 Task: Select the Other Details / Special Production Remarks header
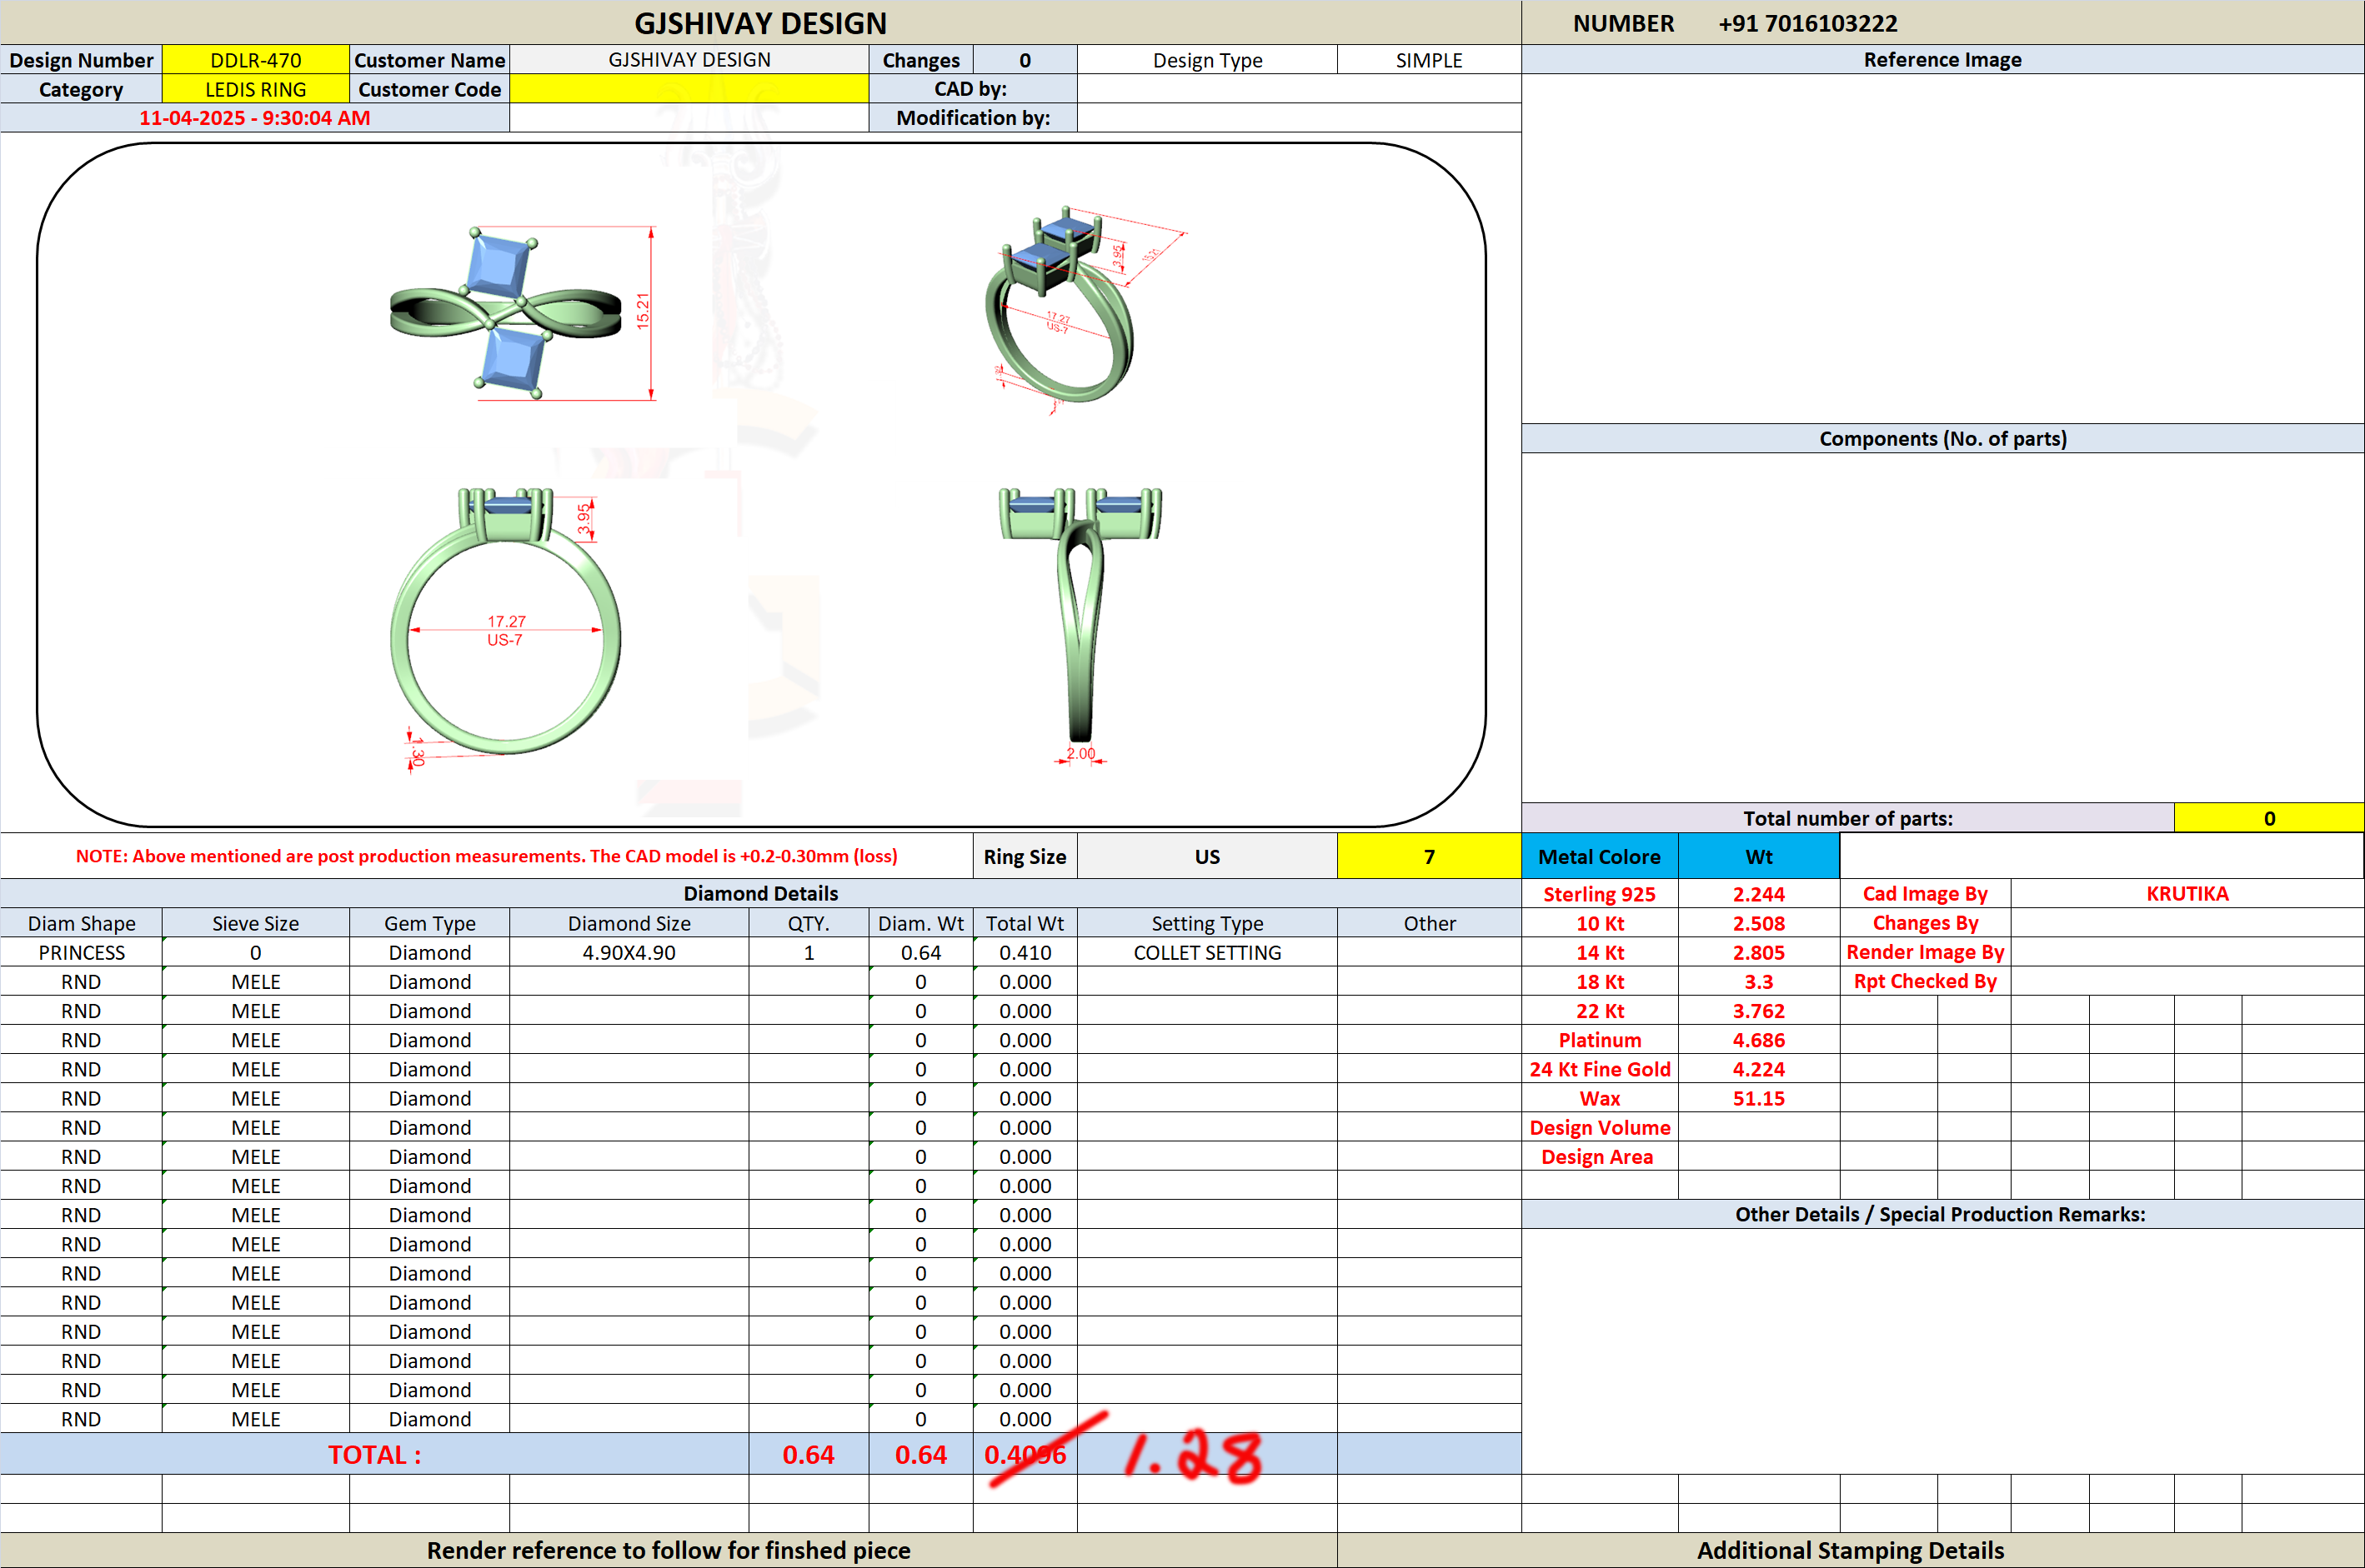1942,1214
